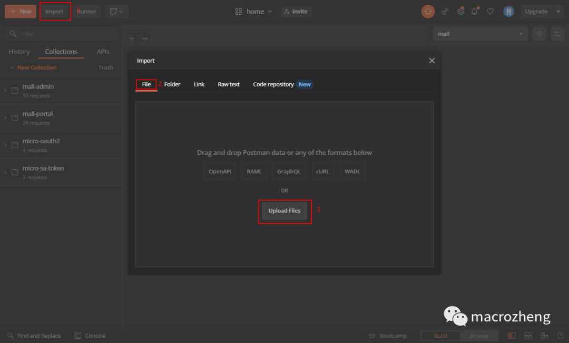Viewport: 569px width, 343px height.
Task: Switch to Build mode
Action: [440, 336]
